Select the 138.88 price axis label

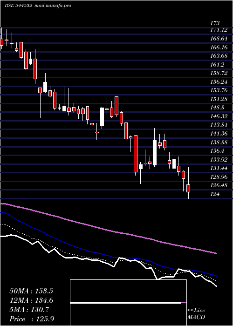click(x=219, y=142)
